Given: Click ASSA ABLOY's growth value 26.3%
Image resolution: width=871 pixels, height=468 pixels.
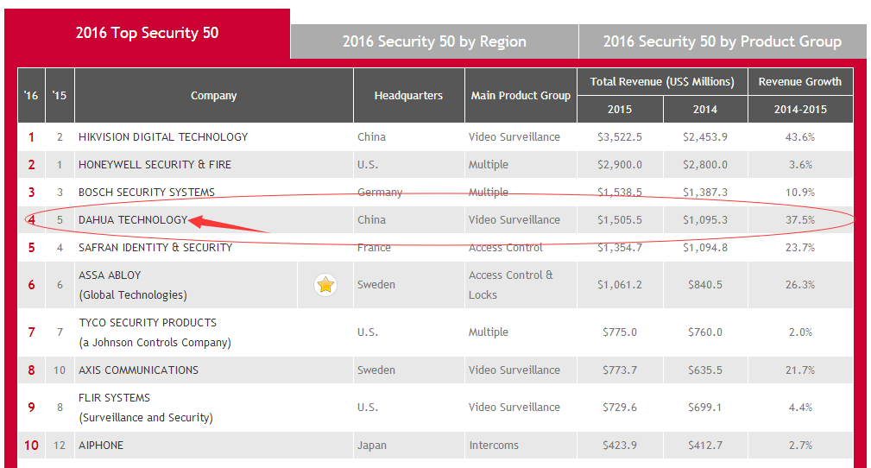Looking at the screenshot, I should tap(800, 285).
